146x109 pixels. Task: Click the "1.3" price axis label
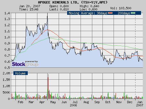[x=7, y=19]
